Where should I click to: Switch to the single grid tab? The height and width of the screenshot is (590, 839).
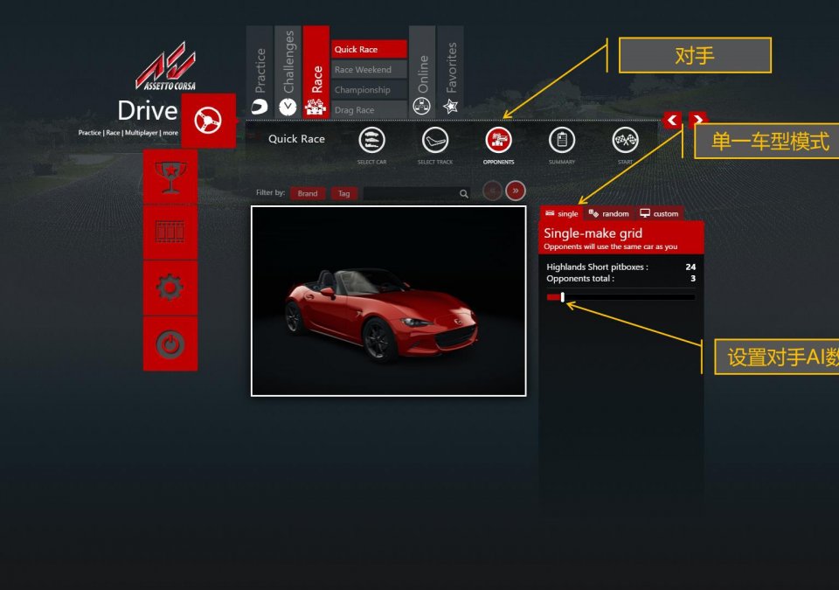[x=561, y=213]
